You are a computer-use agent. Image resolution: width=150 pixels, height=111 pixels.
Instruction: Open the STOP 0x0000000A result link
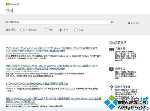[x=37, y=83]
